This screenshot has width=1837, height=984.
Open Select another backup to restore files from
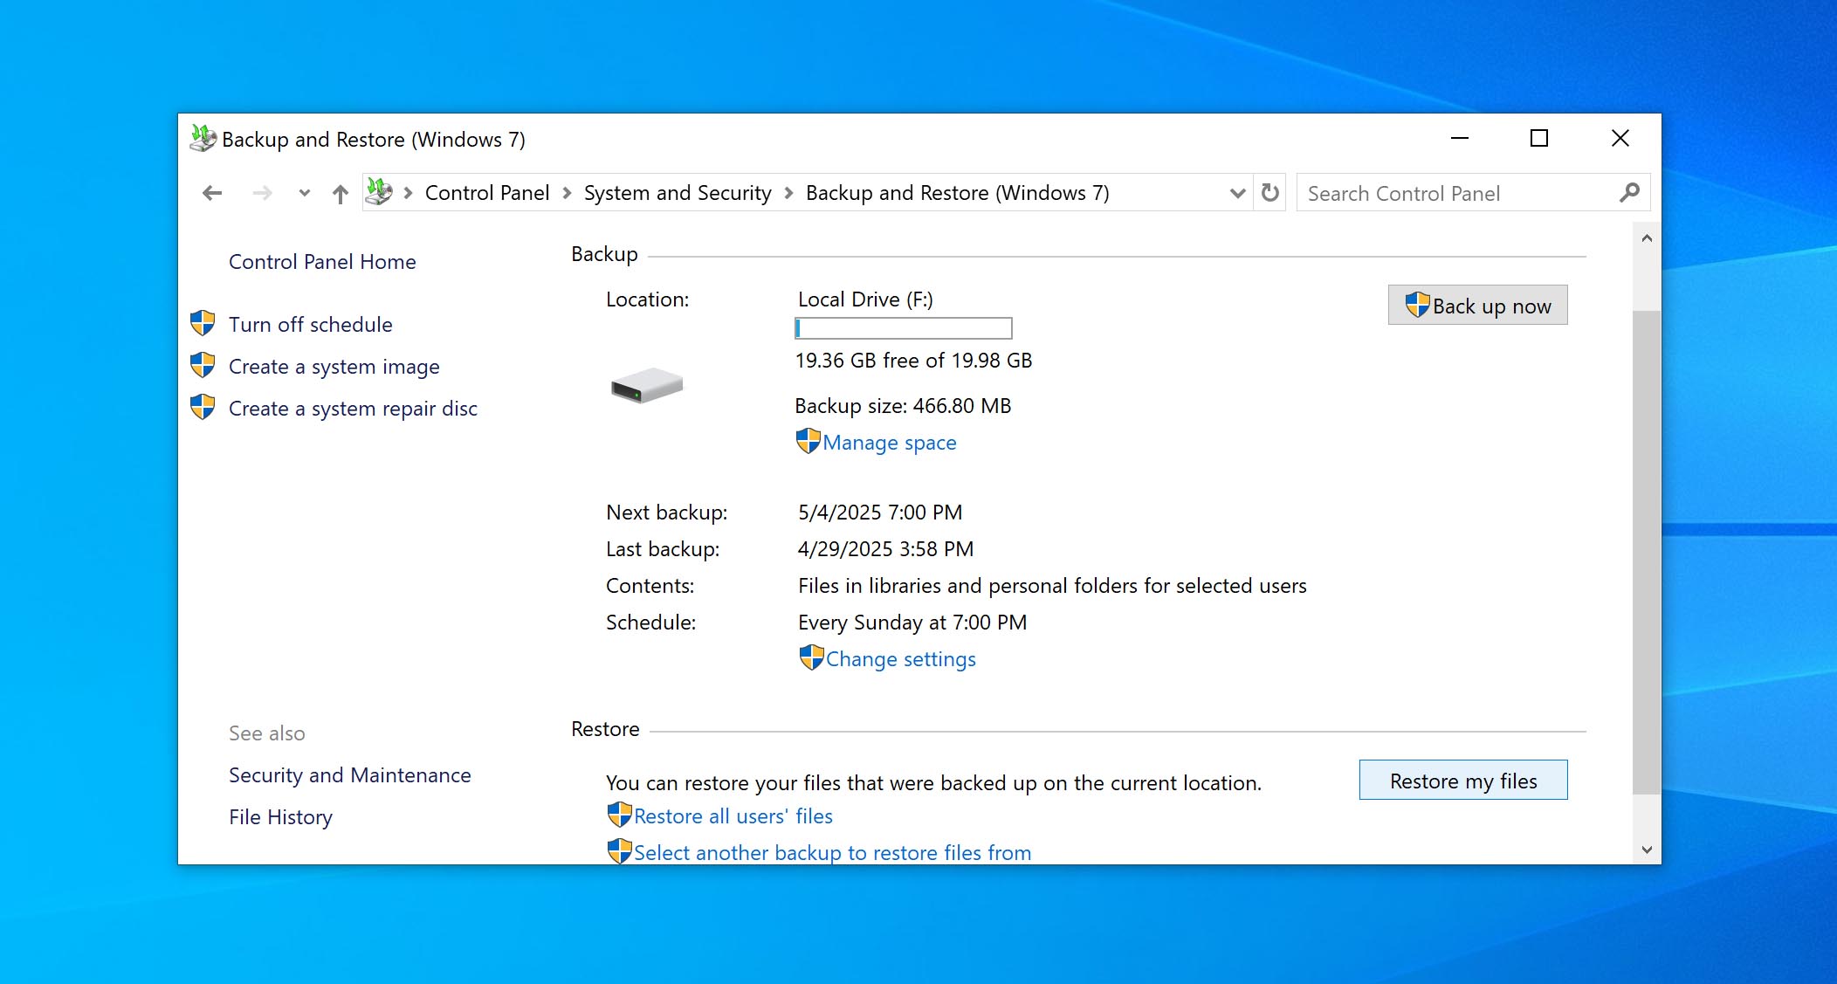(833, 853)
